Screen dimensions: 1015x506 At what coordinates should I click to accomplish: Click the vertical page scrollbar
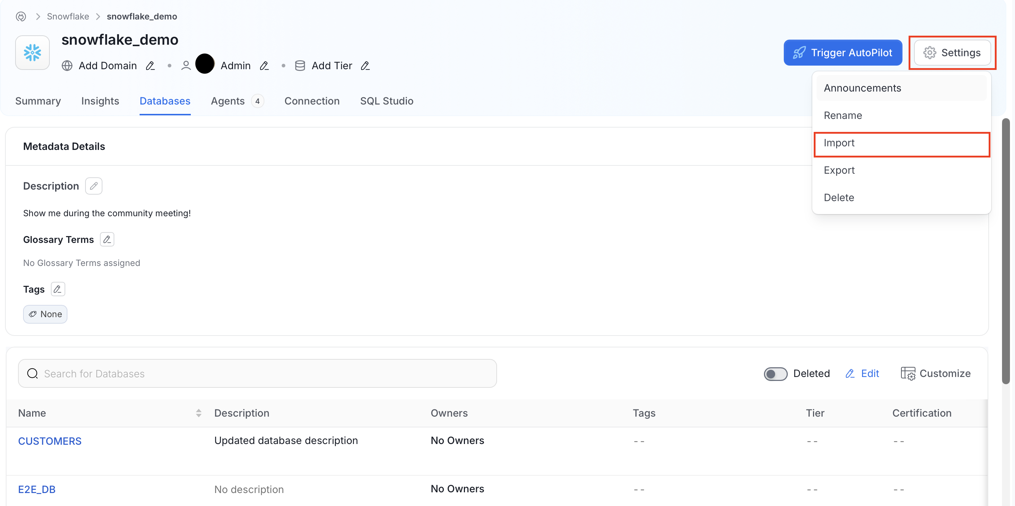point(1006,251)
